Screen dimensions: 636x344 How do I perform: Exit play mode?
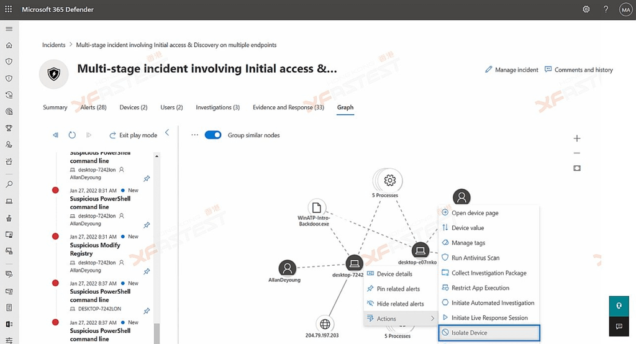134,135
